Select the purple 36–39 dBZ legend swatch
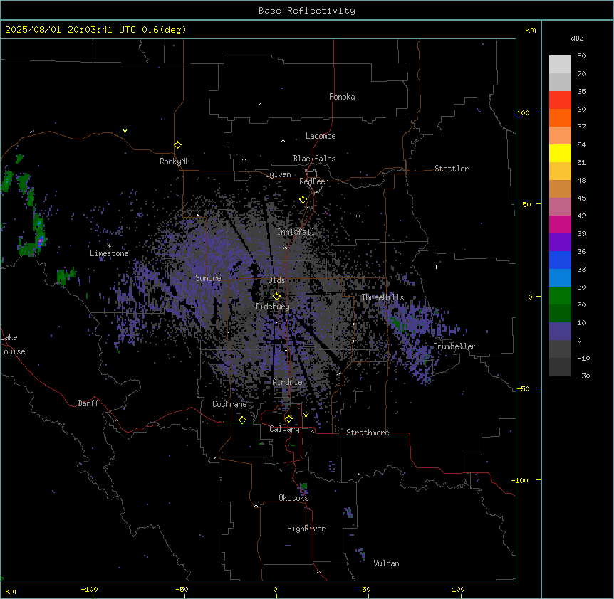The image size is (614, 599). coord(560,243)
